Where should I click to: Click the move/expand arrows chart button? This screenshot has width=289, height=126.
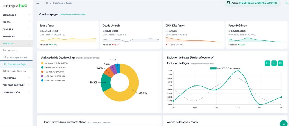274,63
